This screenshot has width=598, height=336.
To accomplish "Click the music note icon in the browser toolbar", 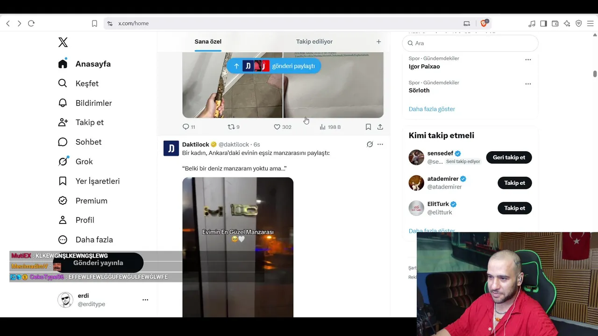I will 532,23.
